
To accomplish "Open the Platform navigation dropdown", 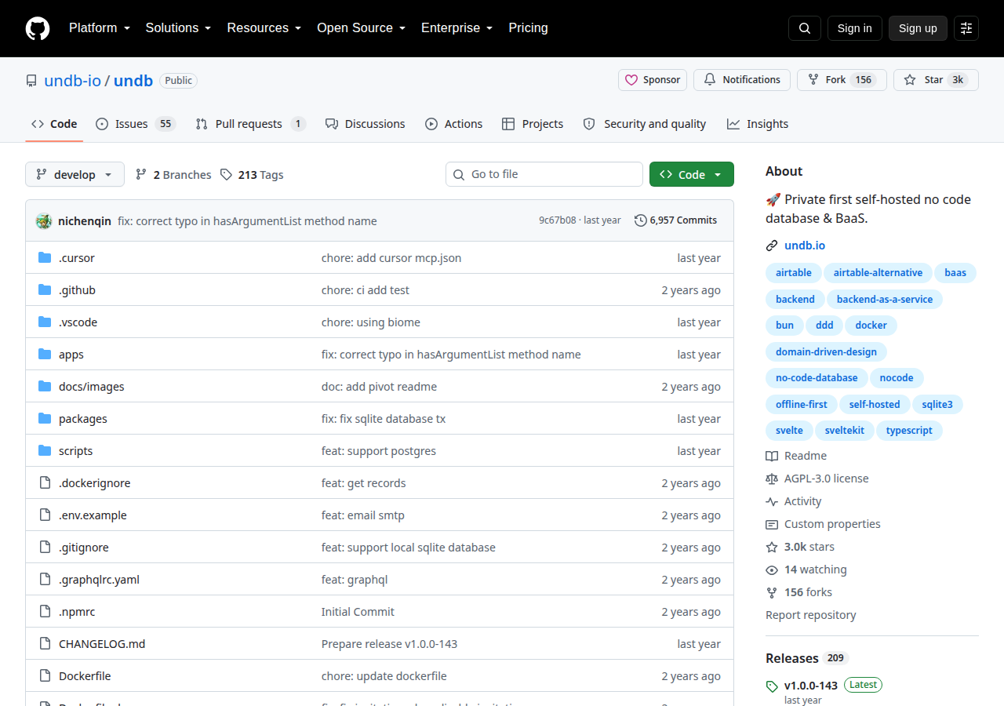I will pyautogui.click(x=99, y=28).
